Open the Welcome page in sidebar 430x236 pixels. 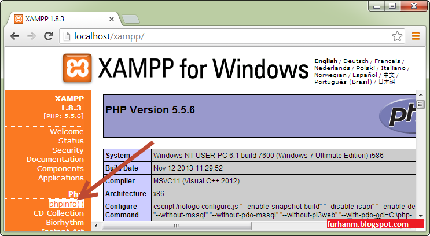tap(67, 131)
